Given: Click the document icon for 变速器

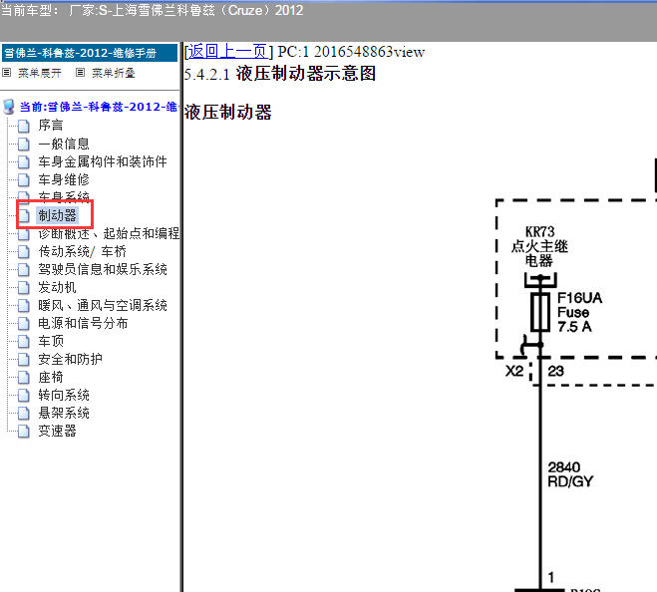Looking at the screenshot, I should (x=24, y=431).
